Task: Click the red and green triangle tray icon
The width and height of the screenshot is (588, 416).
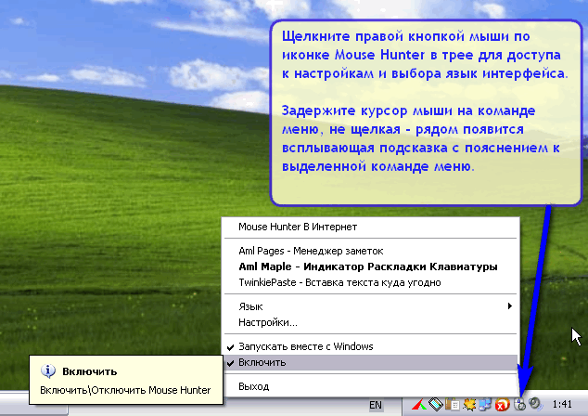Action: (x=419, y=405)
